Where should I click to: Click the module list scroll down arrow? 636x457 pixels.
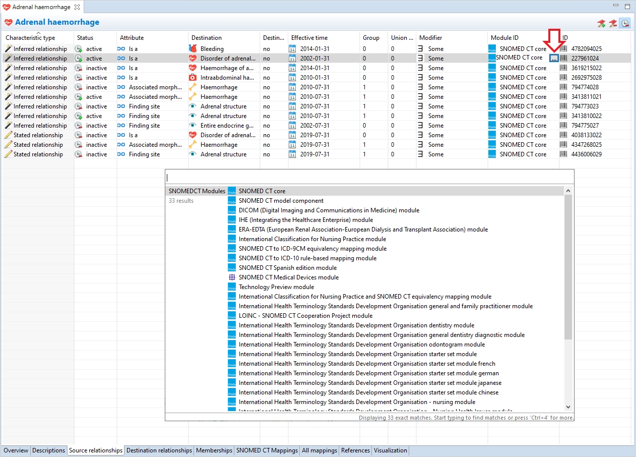568,407
